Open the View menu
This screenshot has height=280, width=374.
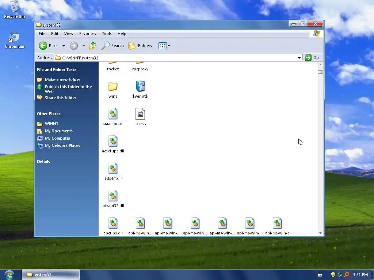[69, 34]
